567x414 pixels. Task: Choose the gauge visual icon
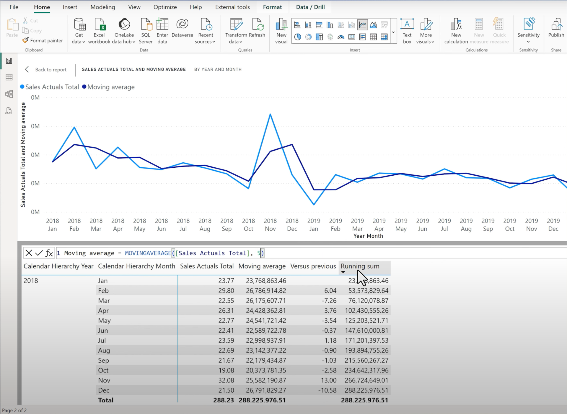click(x=341, y=37)
